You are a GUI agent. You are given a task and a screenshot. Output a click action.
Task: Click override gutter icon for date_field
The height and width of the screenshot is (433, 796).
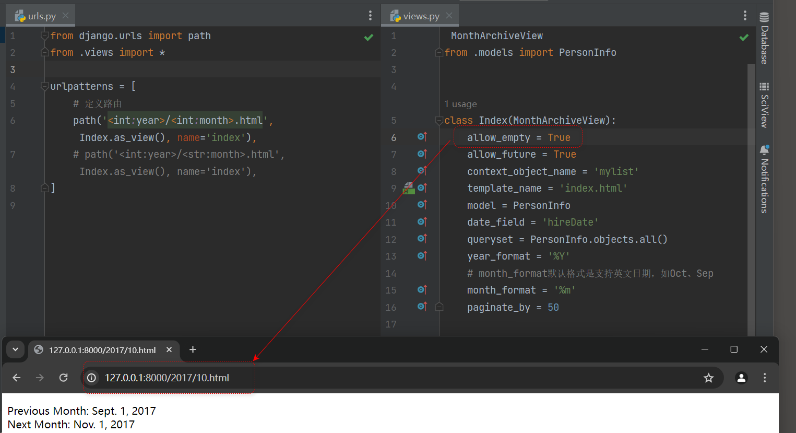(x=422, y=222)
